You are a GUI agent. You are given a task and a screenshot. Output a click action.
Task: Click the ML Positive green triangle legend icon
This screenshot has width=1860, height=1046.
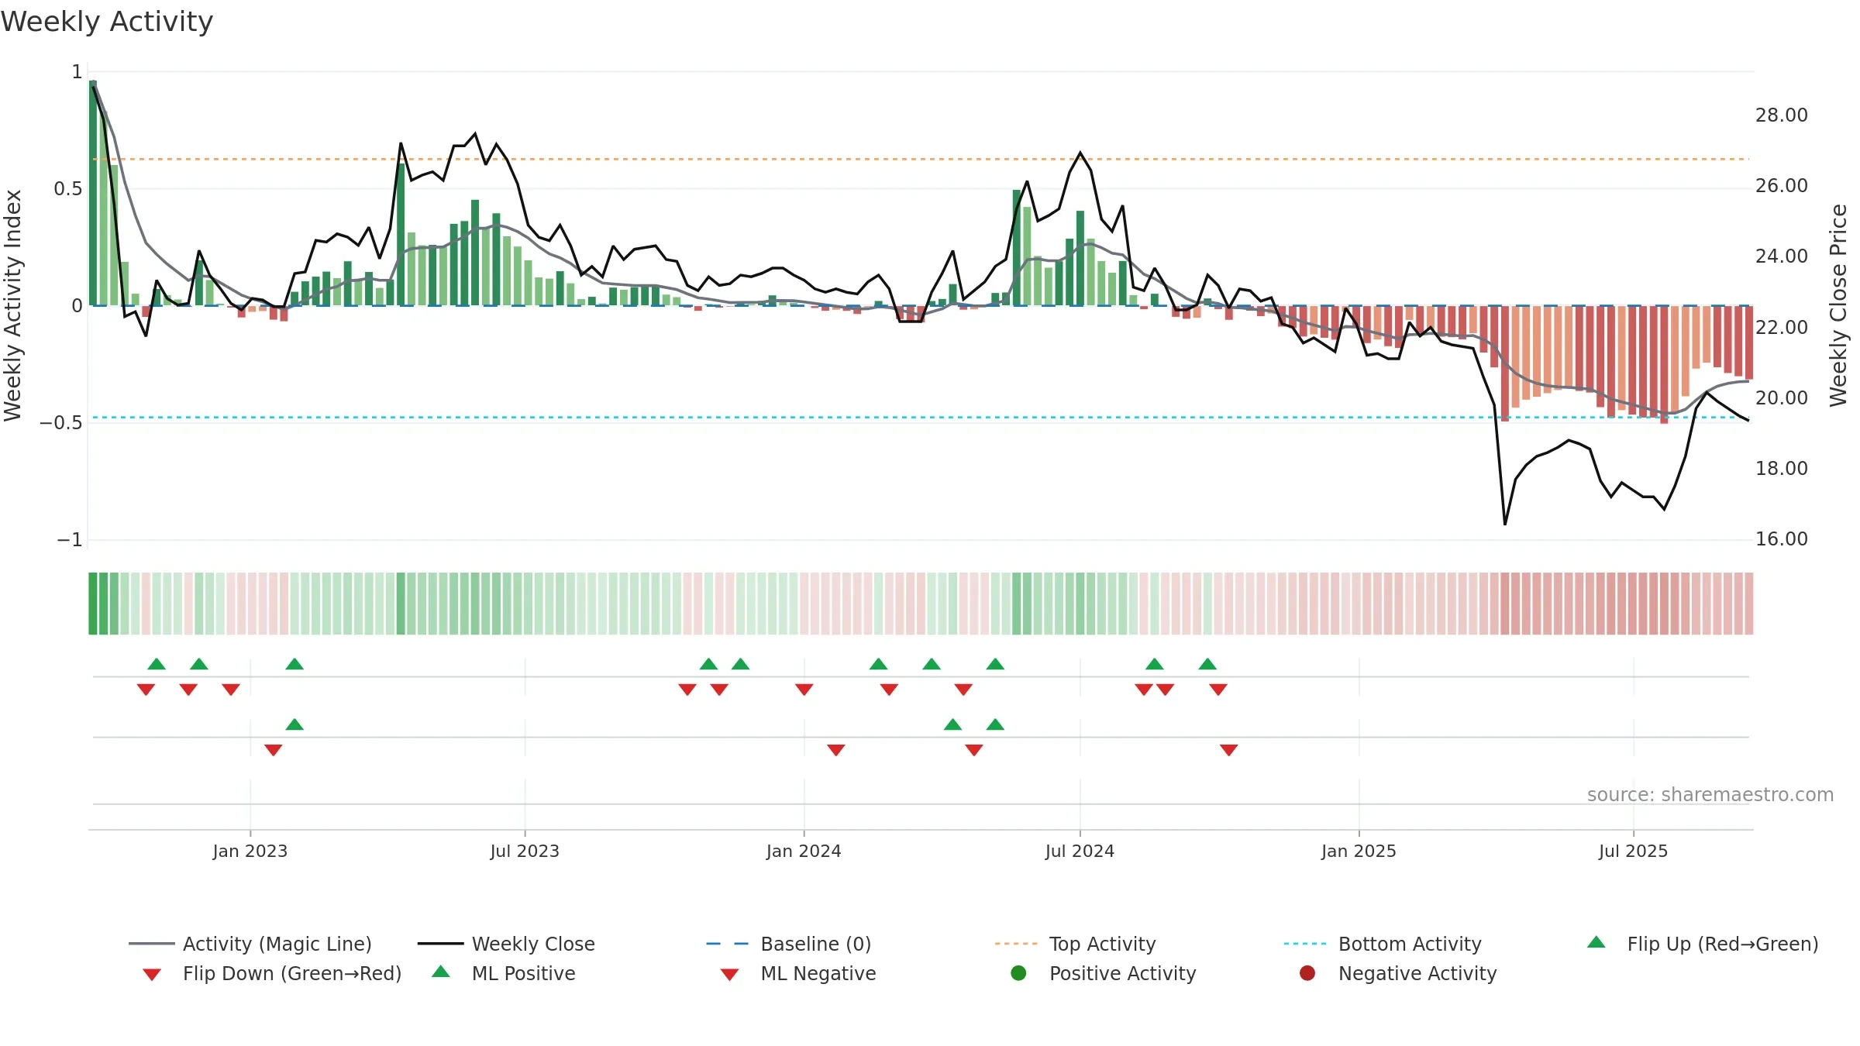click(x=441, y=972)
